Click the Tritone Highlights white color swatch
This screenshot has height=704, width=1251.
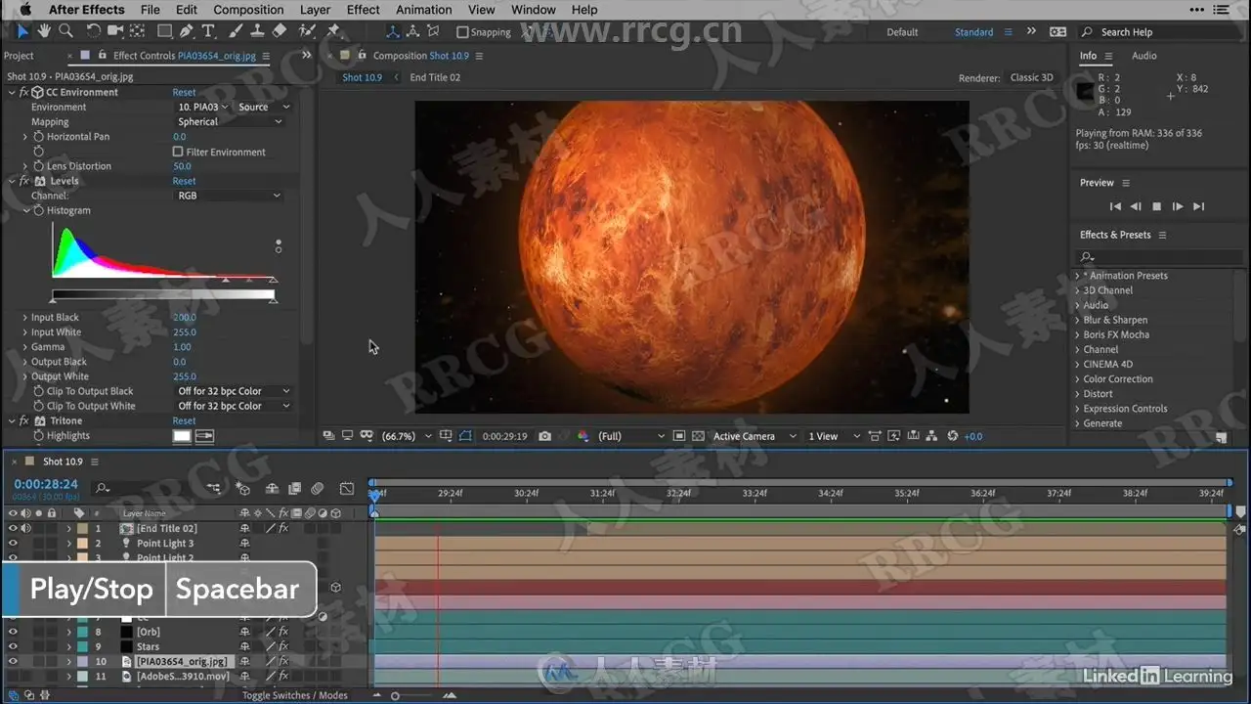click(x=182, y=436)
